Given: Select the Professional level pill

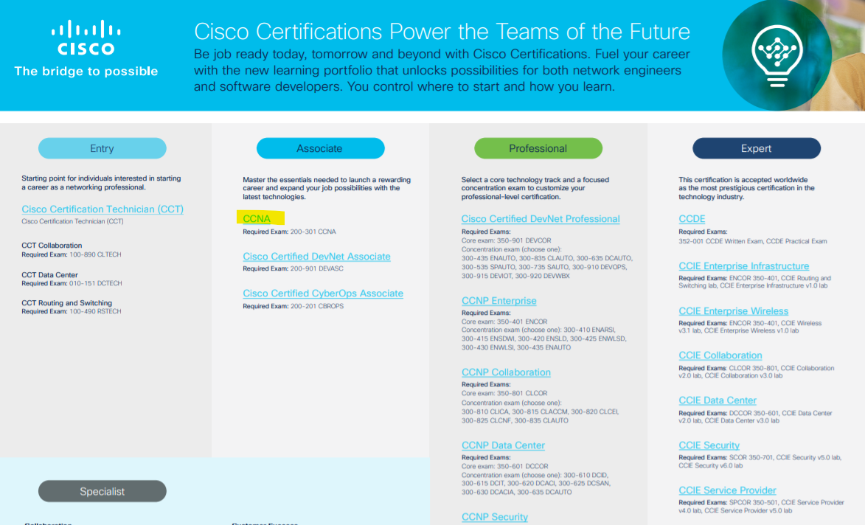Looking at the screenshot, I should 538,148.
